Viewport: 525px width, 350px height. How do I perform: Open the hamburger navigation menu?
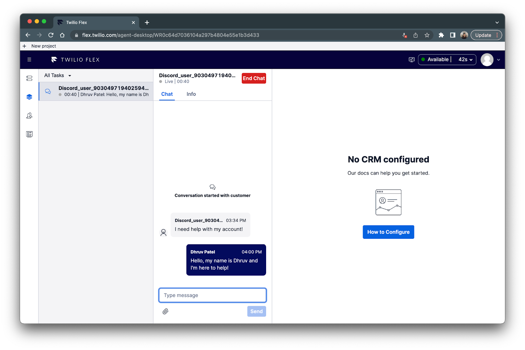tap(29, 60)
